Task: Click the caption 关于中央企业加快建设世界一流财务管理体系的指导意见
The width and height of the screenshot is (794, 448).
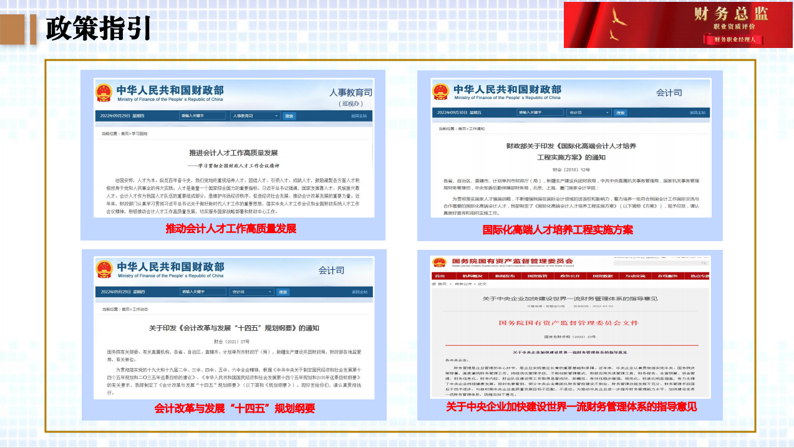Action: coord(571,407)
